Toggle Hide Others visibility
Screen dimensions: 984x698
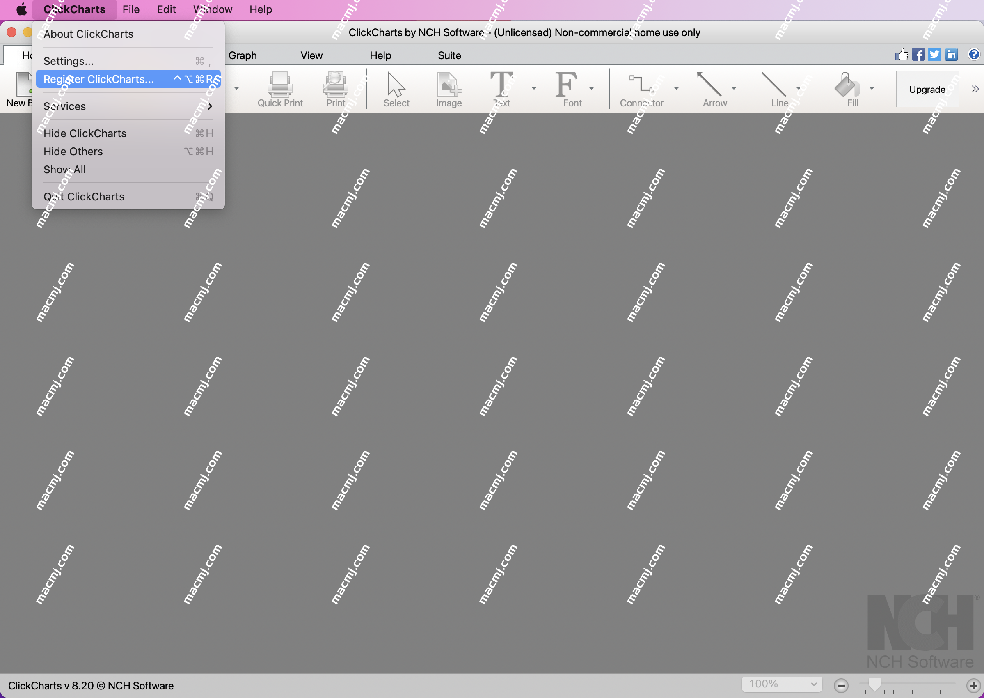73,151
